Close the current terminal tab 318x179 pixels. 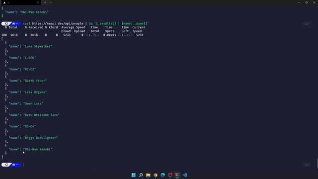coord(38,2)
